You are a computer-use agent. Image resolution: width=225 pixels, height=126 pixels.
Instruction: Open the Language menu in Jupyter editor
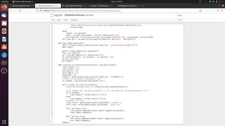click(x=74, y=20)
